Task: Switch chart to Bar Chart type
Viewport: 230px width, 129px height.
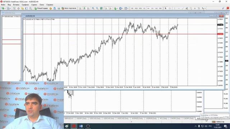Action: [80, 8]
